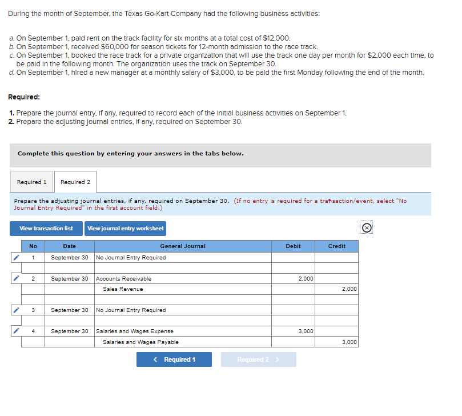Click September 30 date in entry 4
The width and height of the screenshot is (462, 416).
70,331
